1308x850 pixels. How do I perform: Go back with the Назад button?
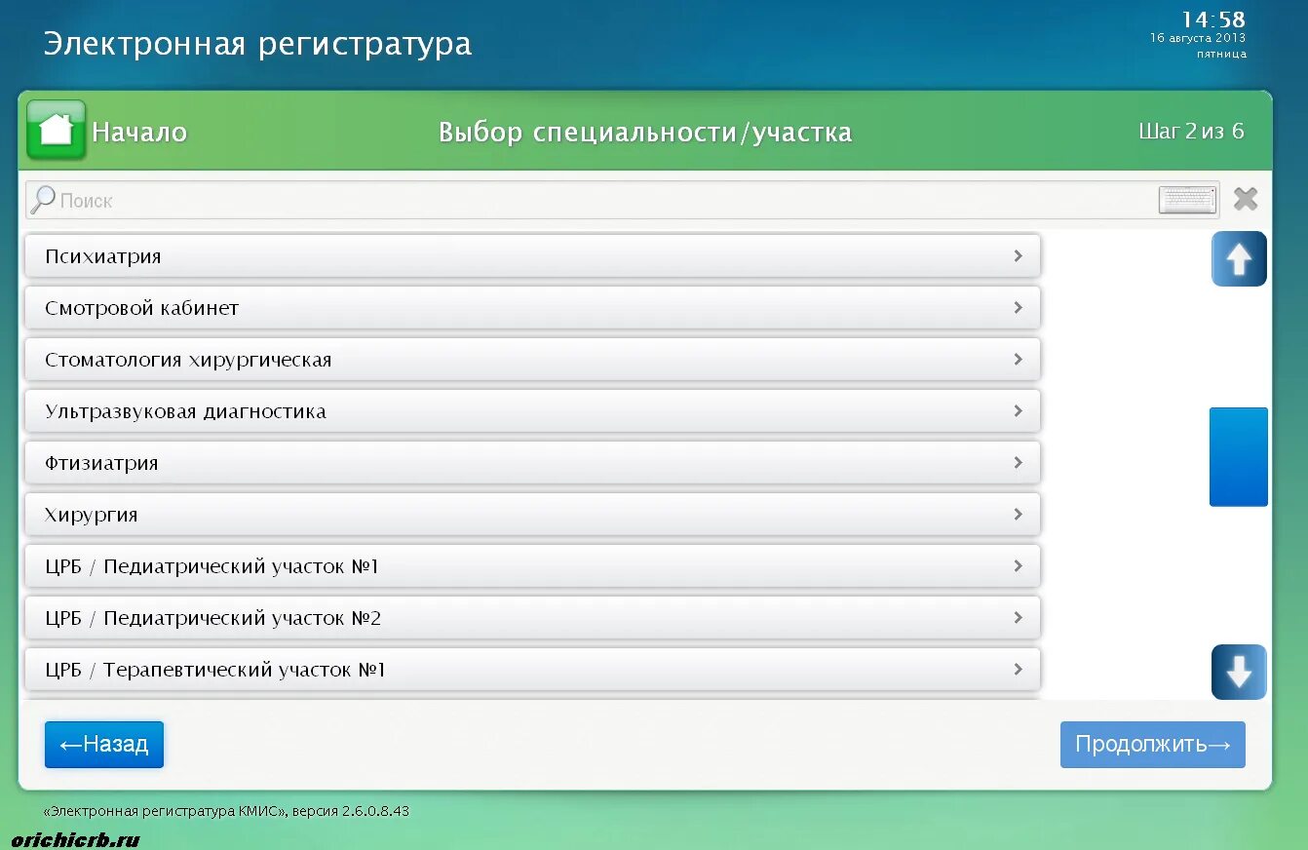pyautogui.click(x=104, y=745)
